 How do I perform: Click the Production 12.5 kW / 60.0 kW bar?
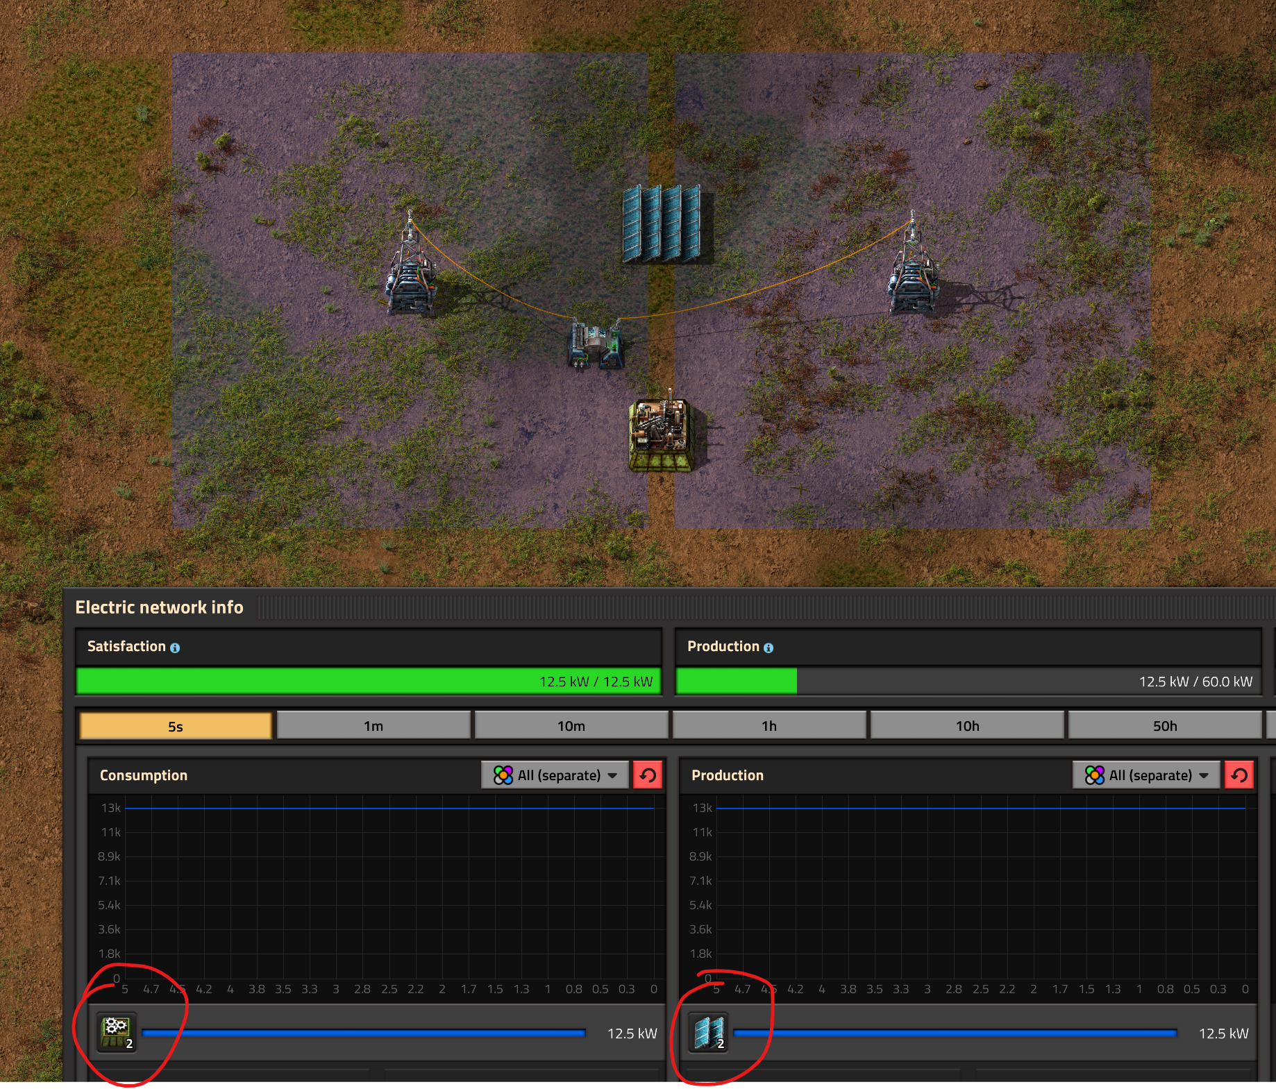click(x=968, y=681)
